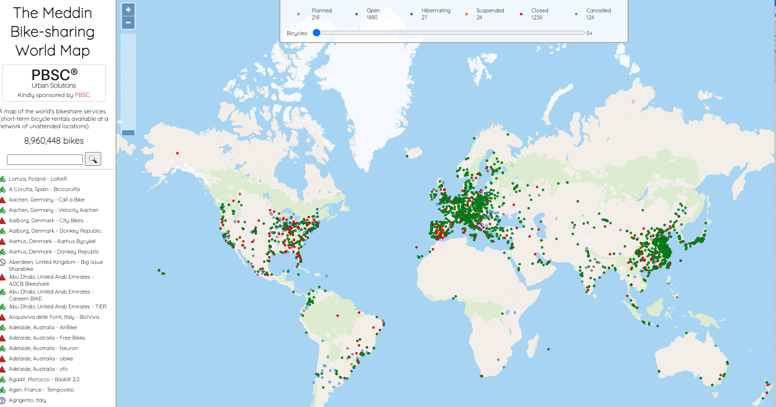The image size is (776, 407).
Task: Toggle the Hibernating status filter
Action: click(430, 14)
